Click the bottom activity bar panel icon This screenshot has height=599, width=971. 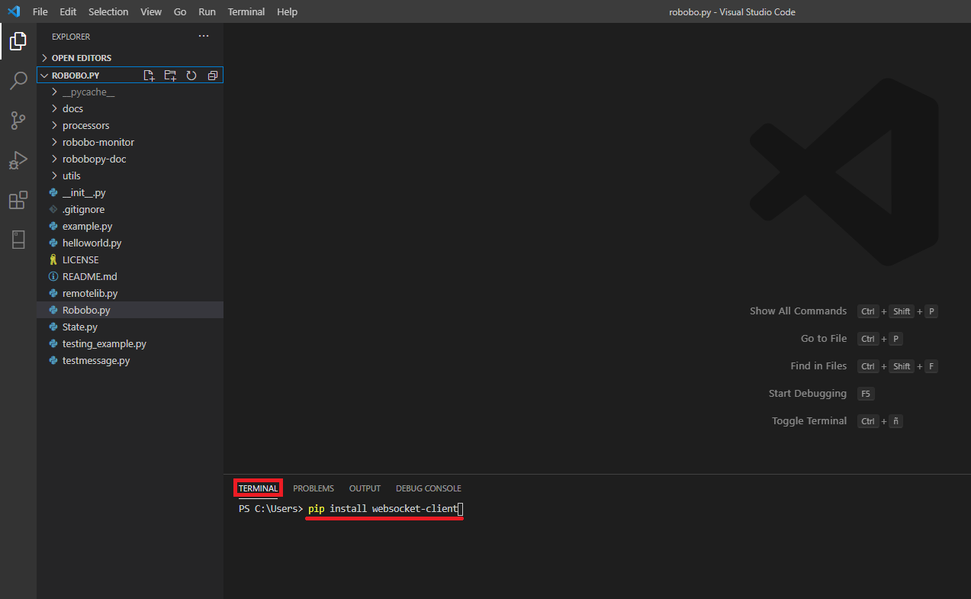18,240
